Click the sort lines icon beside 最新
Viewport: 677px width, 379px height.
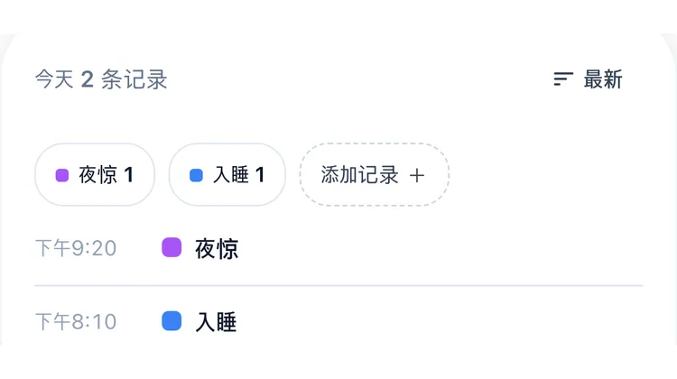point(563,79)
